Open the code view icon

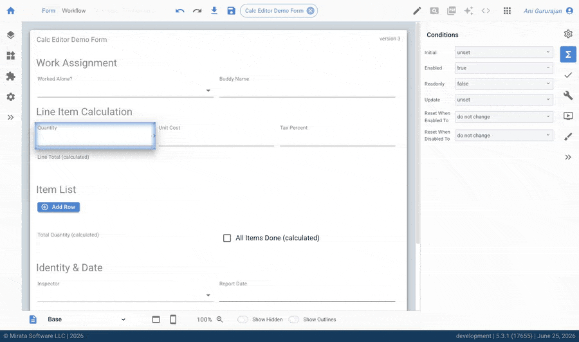(486, 11)
